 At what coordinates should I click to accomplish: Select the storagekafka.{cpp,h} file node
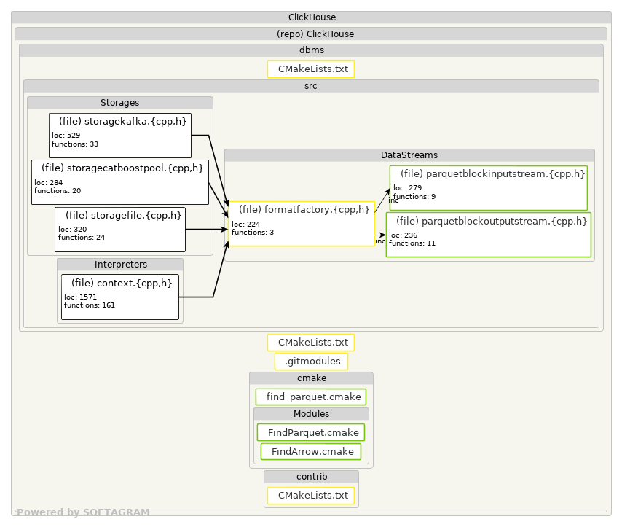(119, 136)
